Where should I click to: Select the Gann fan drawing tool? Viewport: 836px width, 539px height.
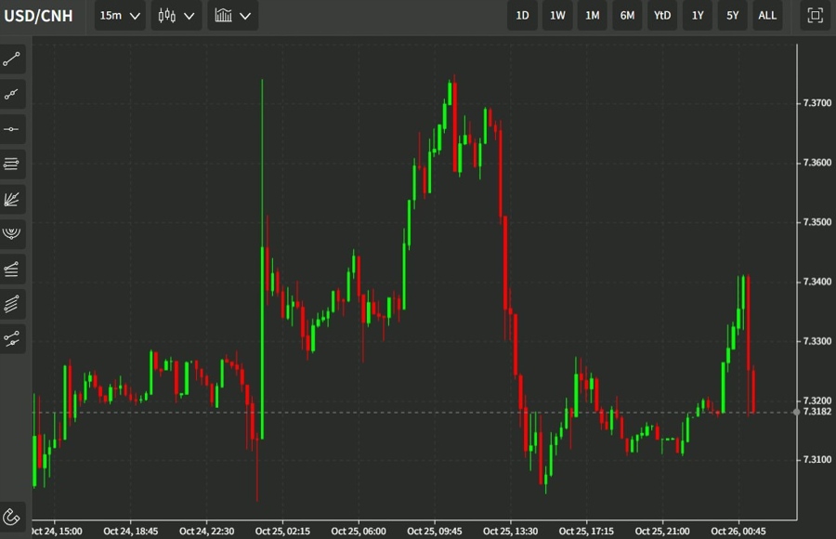coord(12,199)
